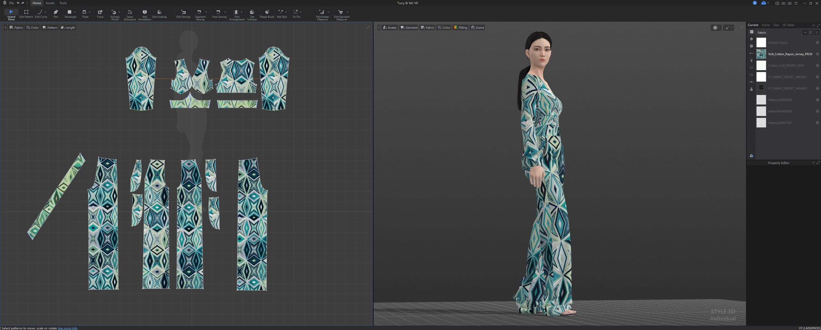821x330 pixels.
Task: Expand the Free Sewing dropdown arrow
Action: click(x=225, y=12)
